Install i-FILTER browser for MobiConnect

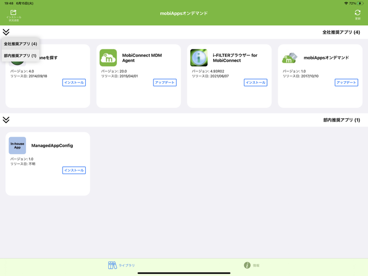coord(255,83)
